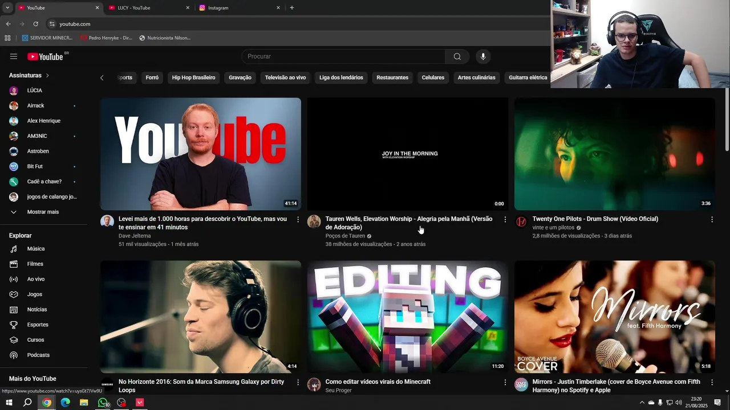730x410 pixels.
Task: Open tab search dropdown in browser
Action: coord(7,8)
